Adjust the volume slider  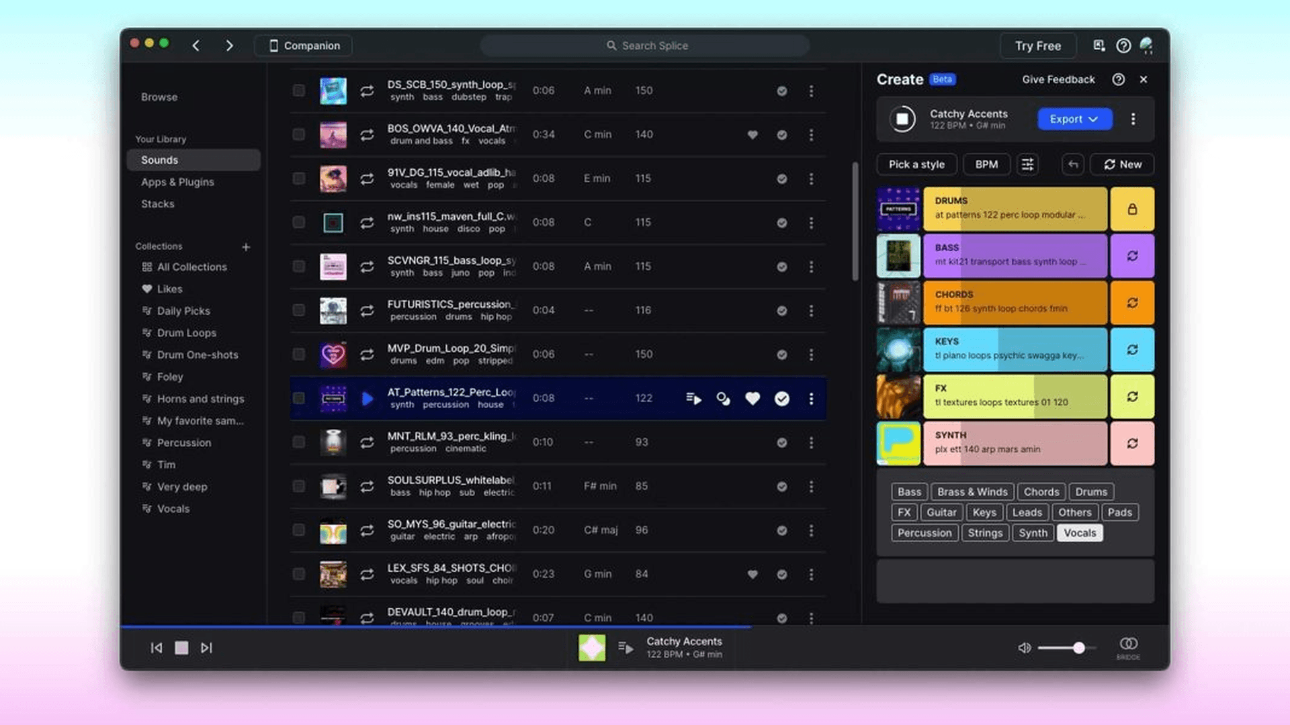coord(1066,648)
